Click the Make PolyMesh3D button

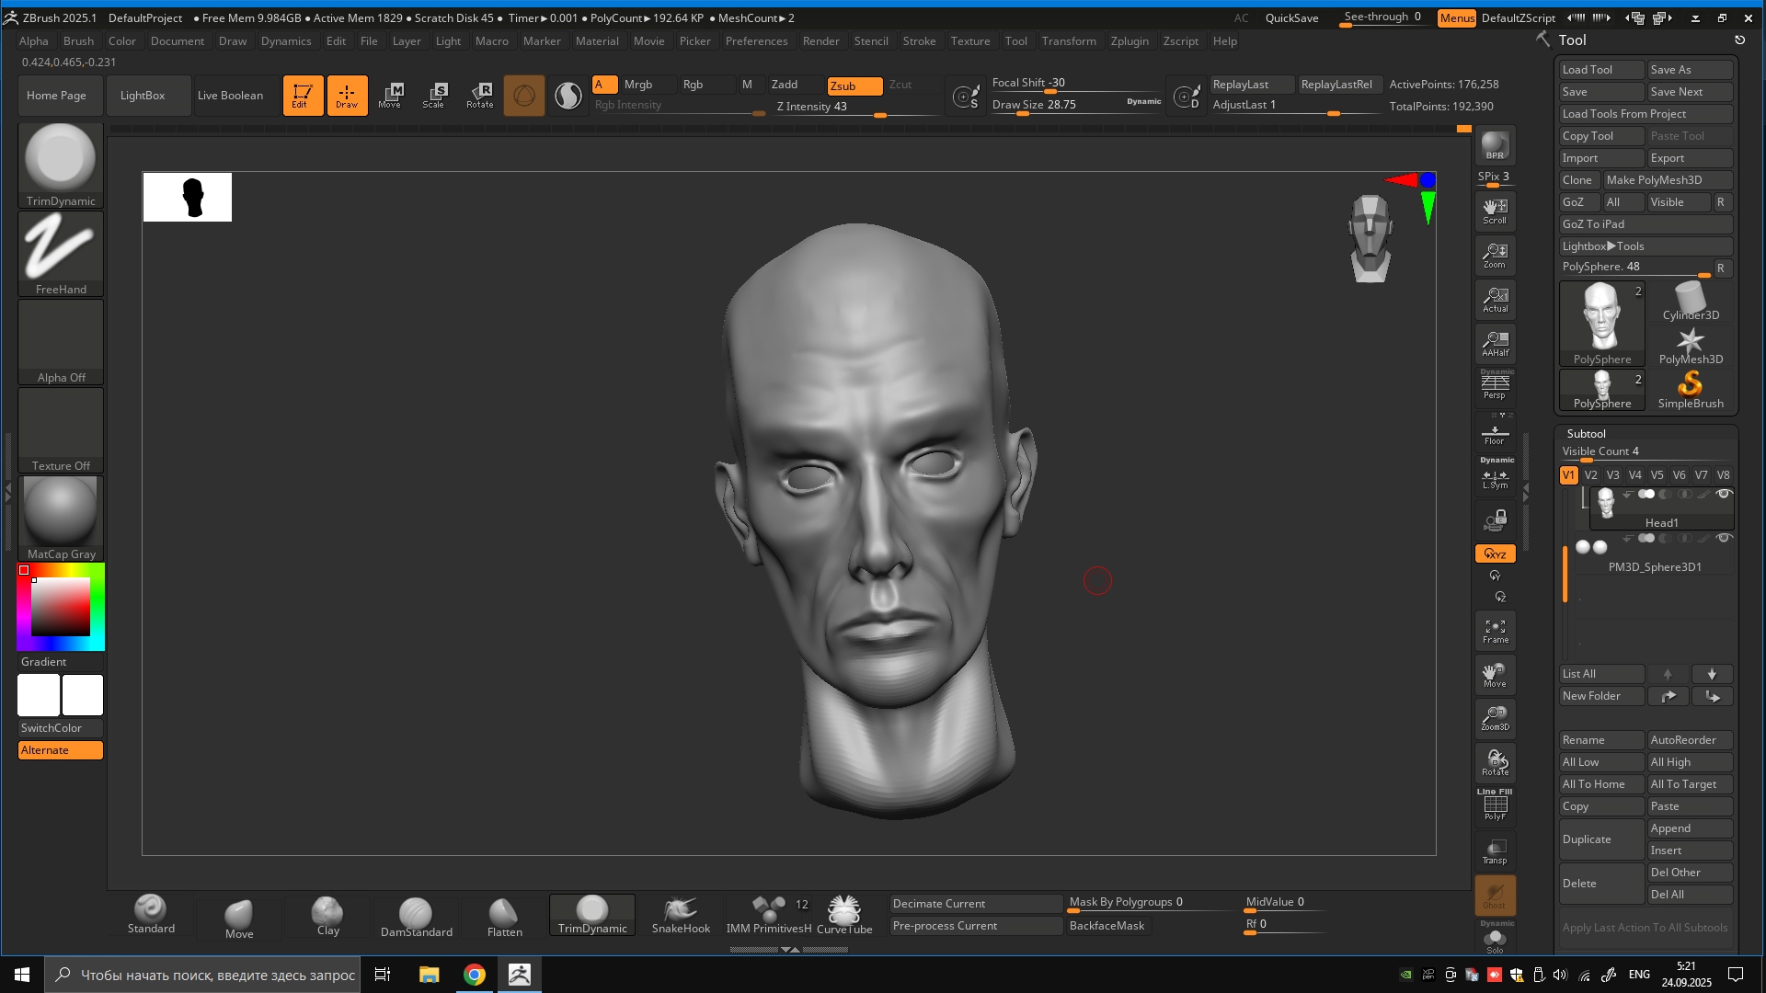click(x=1667, y=180)
